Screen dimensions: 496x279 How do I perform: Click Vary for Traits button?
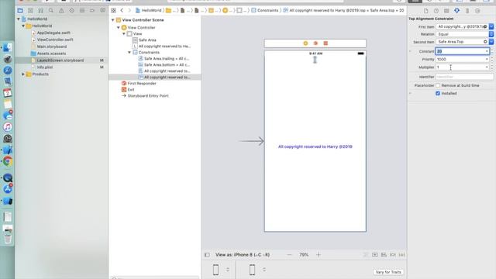coord(388,272)
